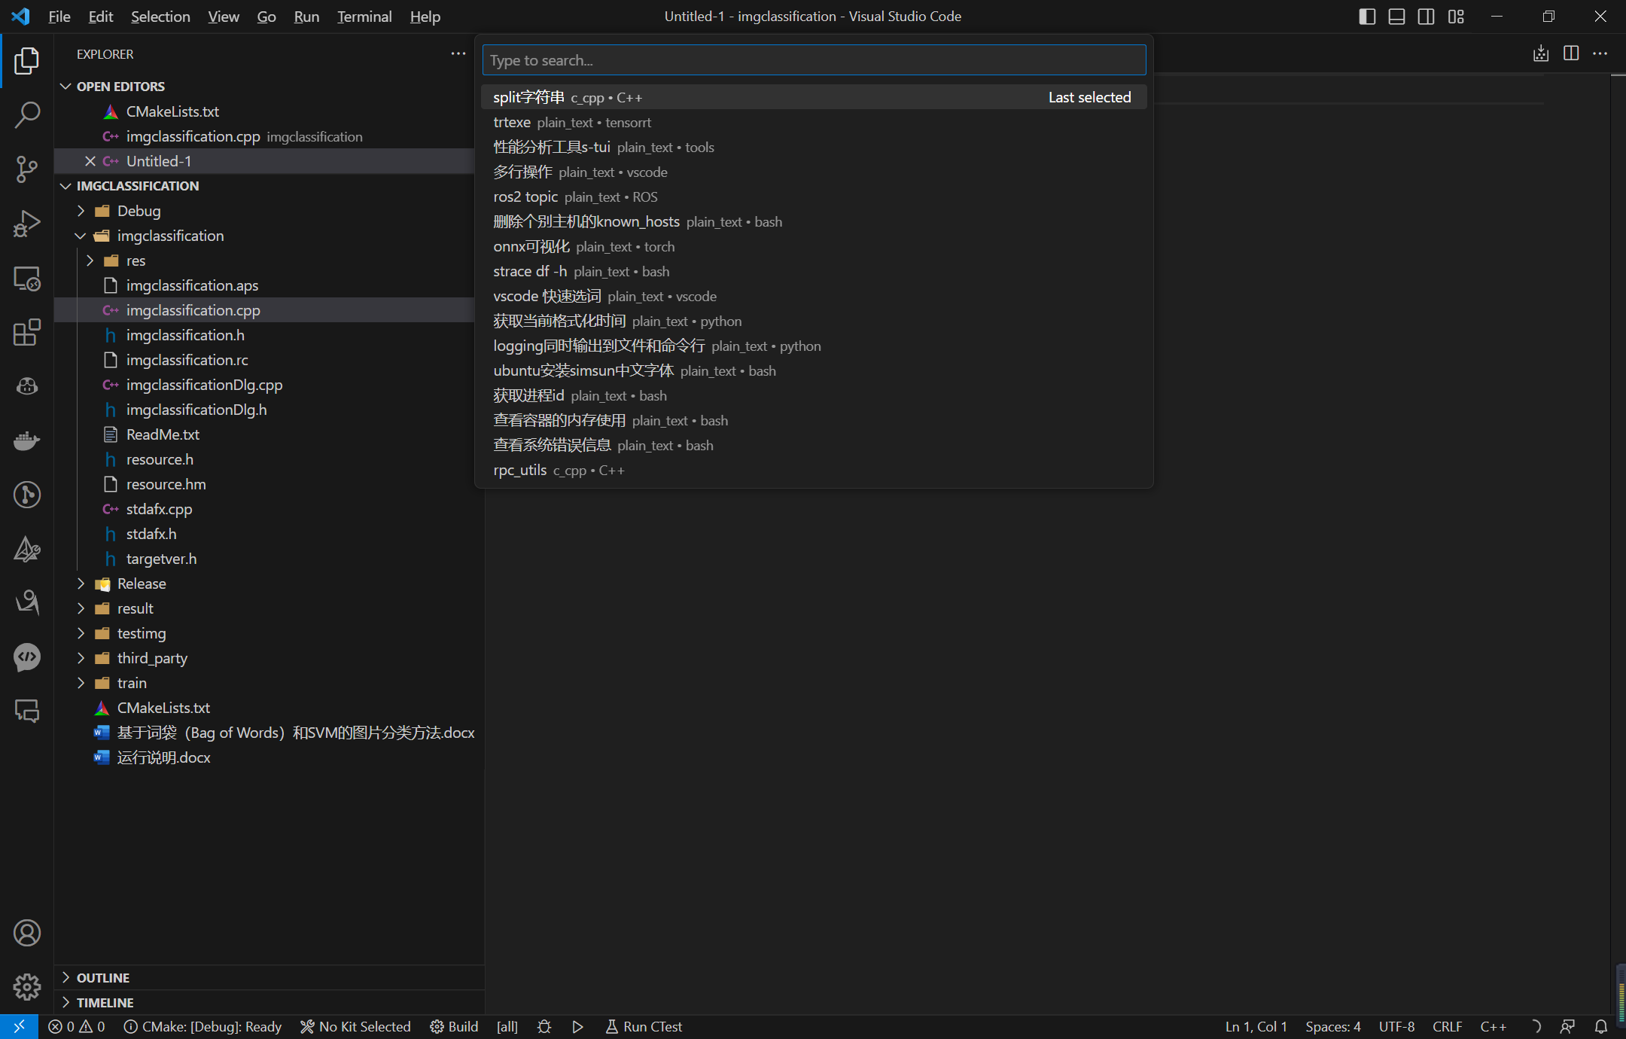Select the 'strace df -h' snippet entry
Viewport: 1626px width, 1039px height.
(x=814, y=271)
